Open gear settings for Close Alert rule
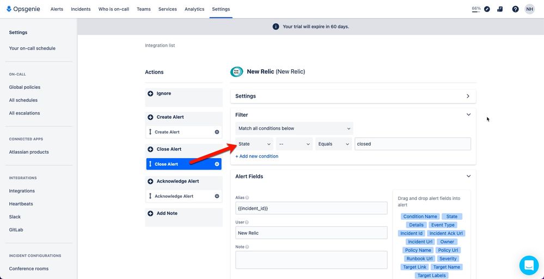The image size is (544, 279). pos(217,164)
